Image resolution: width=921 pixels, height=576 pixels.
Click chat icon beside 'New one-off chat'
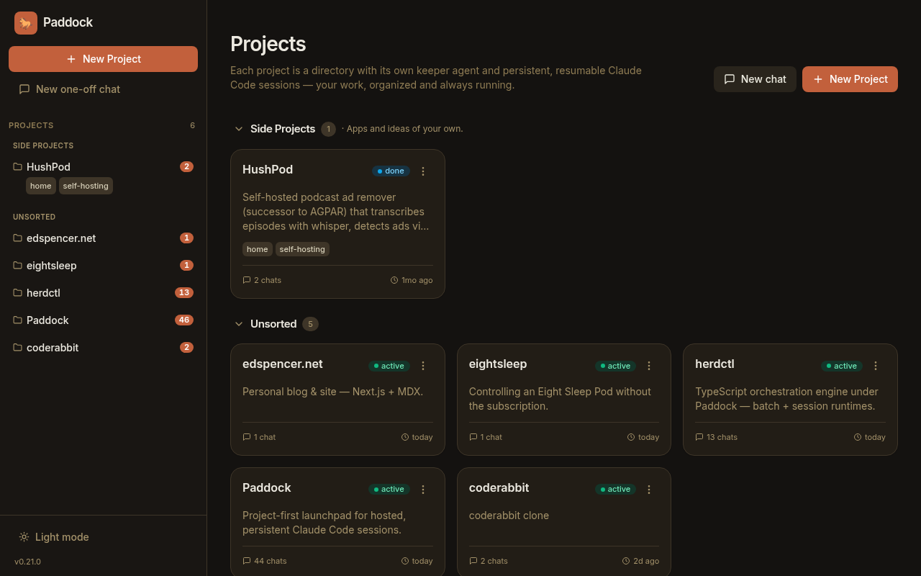pos(24,89)
